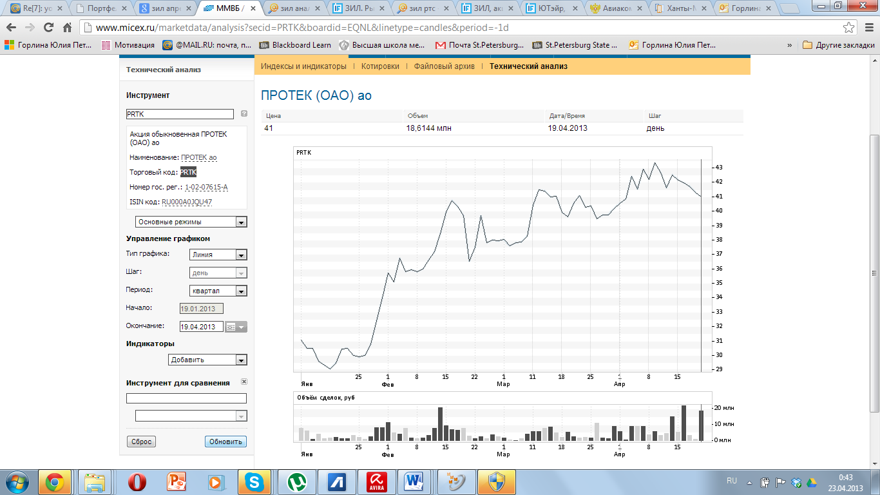880x495 pixels.
Task: Click the Инструмент PRTK input field
Action: [180, 114]
